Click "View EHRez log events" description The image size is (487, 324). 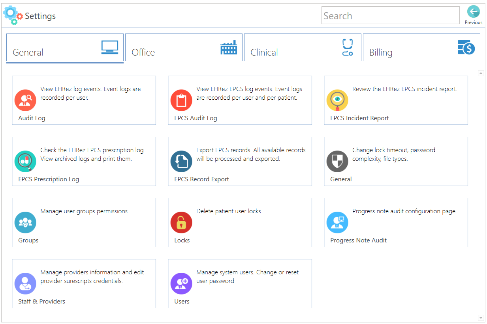click(90, 93)
